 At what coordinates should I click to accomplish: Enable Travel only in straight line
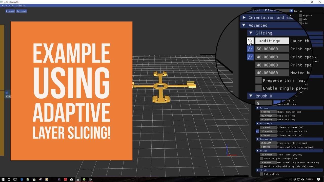[261, 158]
